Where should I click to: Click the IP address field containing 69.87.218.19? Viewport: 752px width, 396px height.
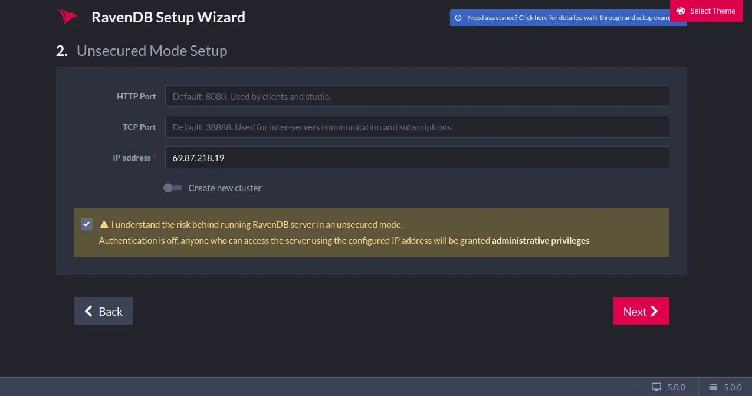tap(417, 158)
